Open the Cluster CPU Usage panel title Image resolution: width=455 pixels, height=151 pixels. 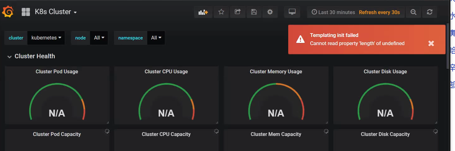coord(166,71)
